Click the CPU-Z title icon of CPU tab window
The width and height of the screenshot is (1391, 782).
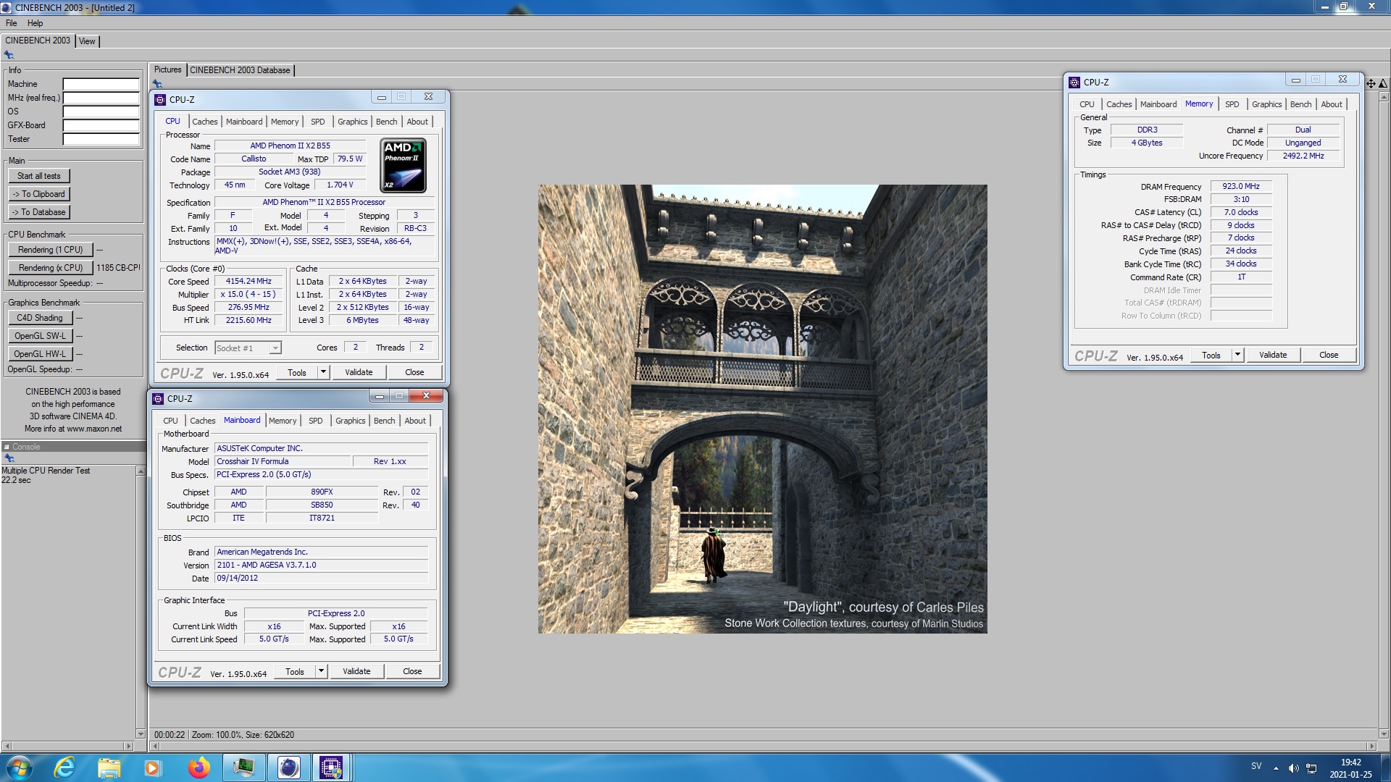tap(160, 100)
